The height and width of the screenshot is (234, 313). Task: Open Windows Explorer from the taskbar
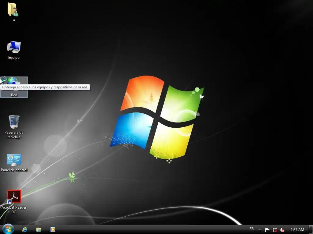[39, 229]
